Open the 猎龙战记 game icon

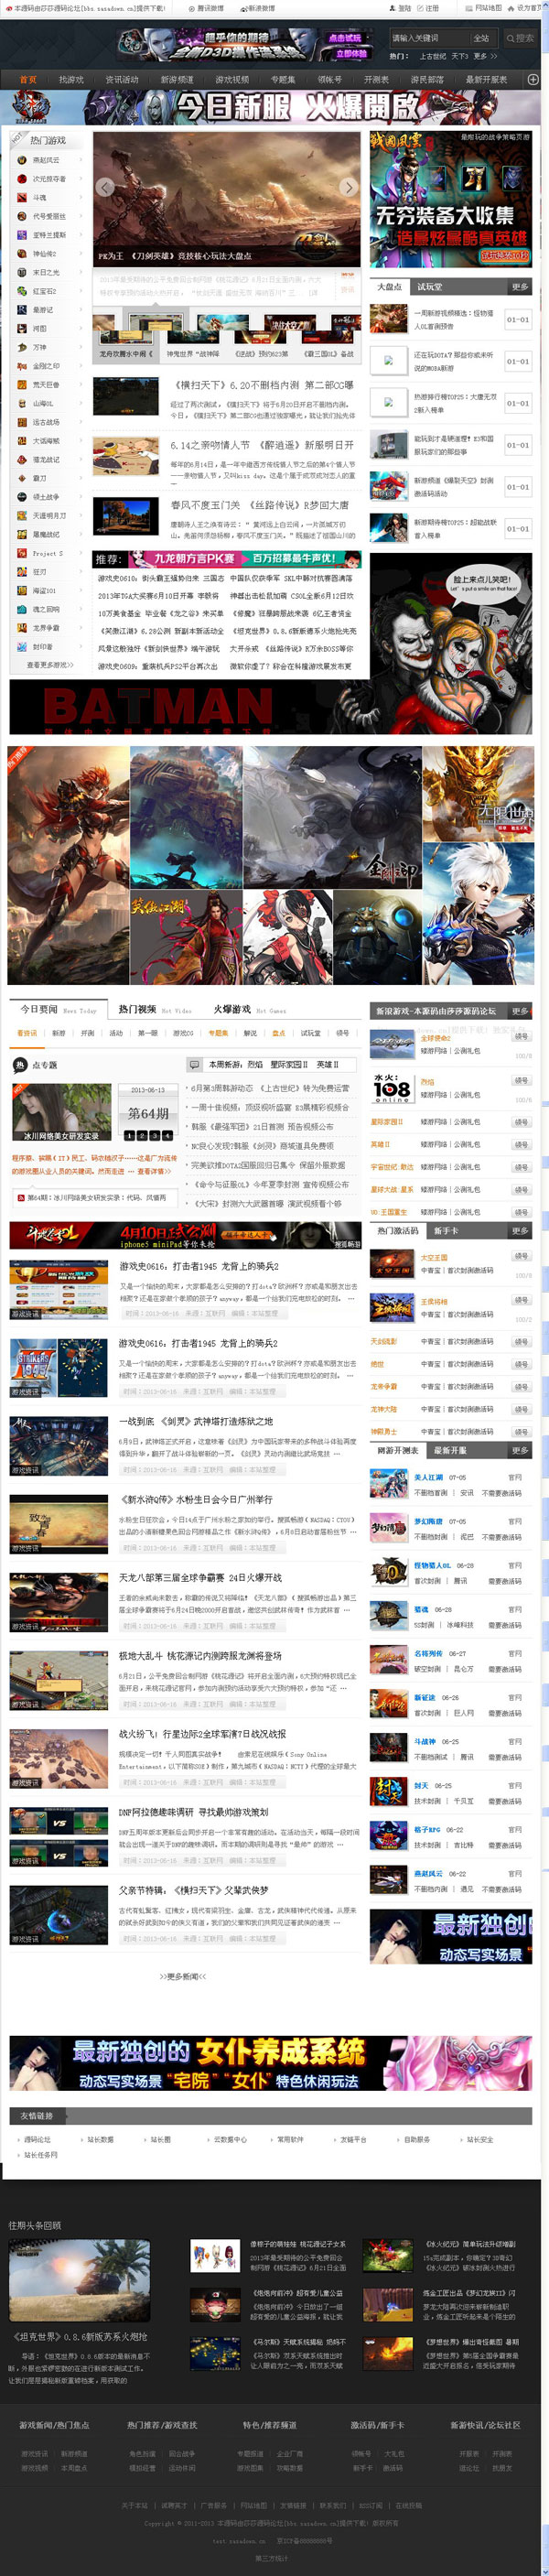22,460
